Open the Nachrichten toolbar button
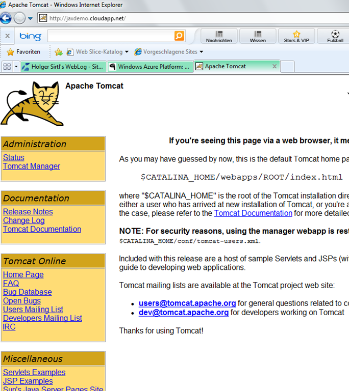The image size is (349, 391). (219, 36)
